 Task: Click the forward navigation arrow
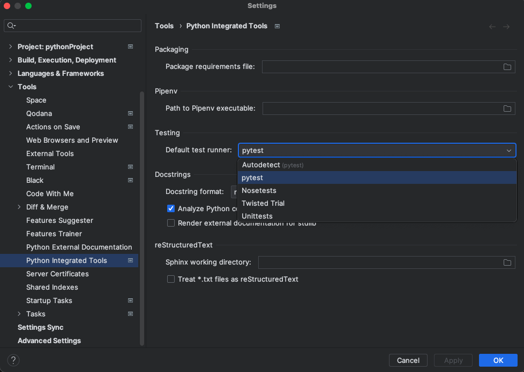tap(506, 26)
